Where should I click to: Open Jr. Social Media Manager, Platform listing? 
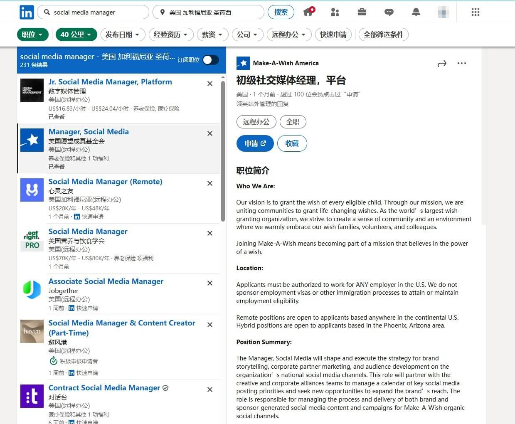(x=110, y=82)
